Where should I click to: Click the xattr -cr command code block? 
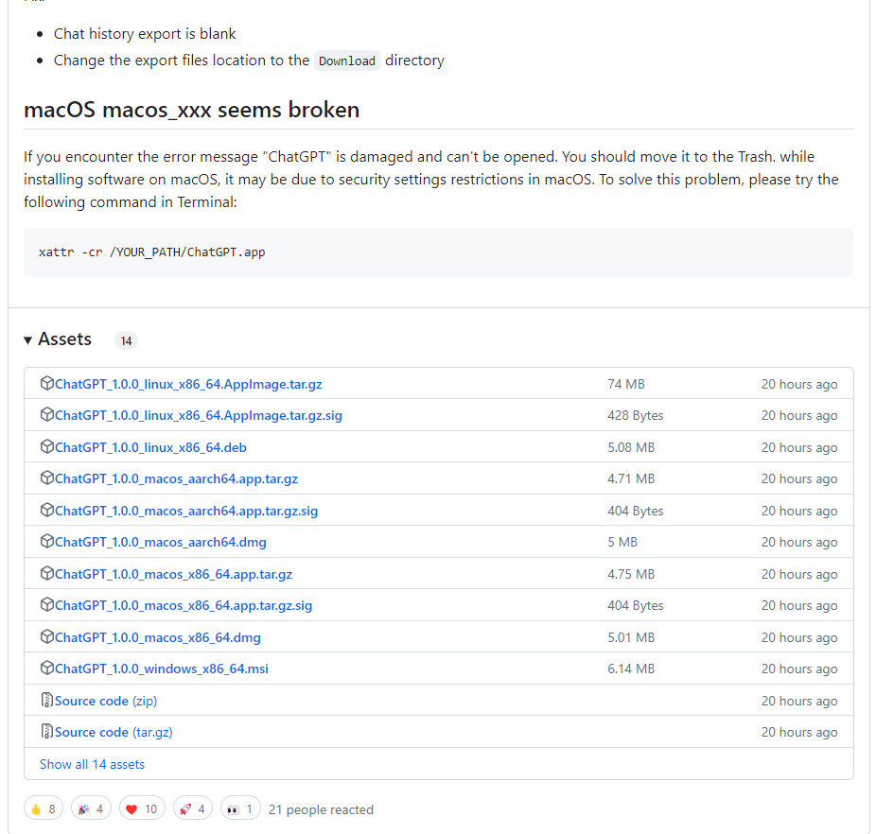[439, 252]
